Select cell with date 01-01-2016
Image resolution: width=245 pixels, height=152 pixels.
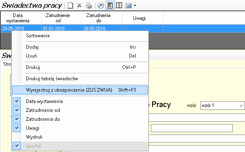coord(61,28)
